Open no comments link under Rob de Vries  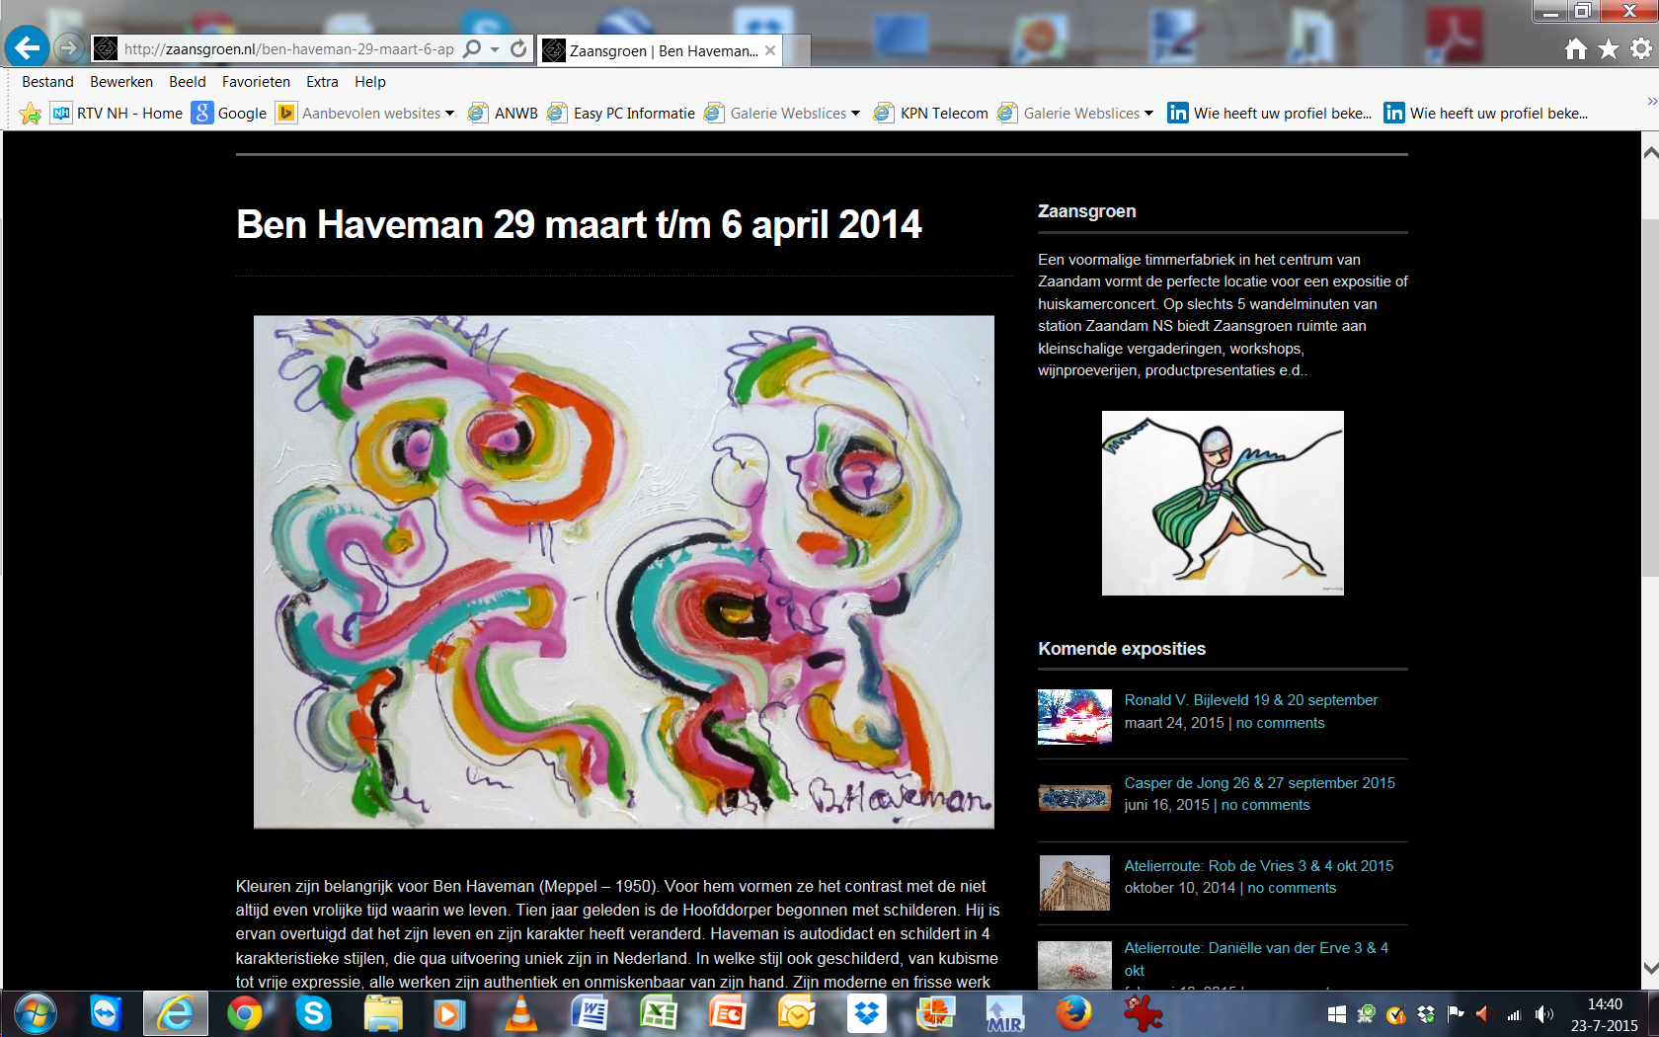1292,888
